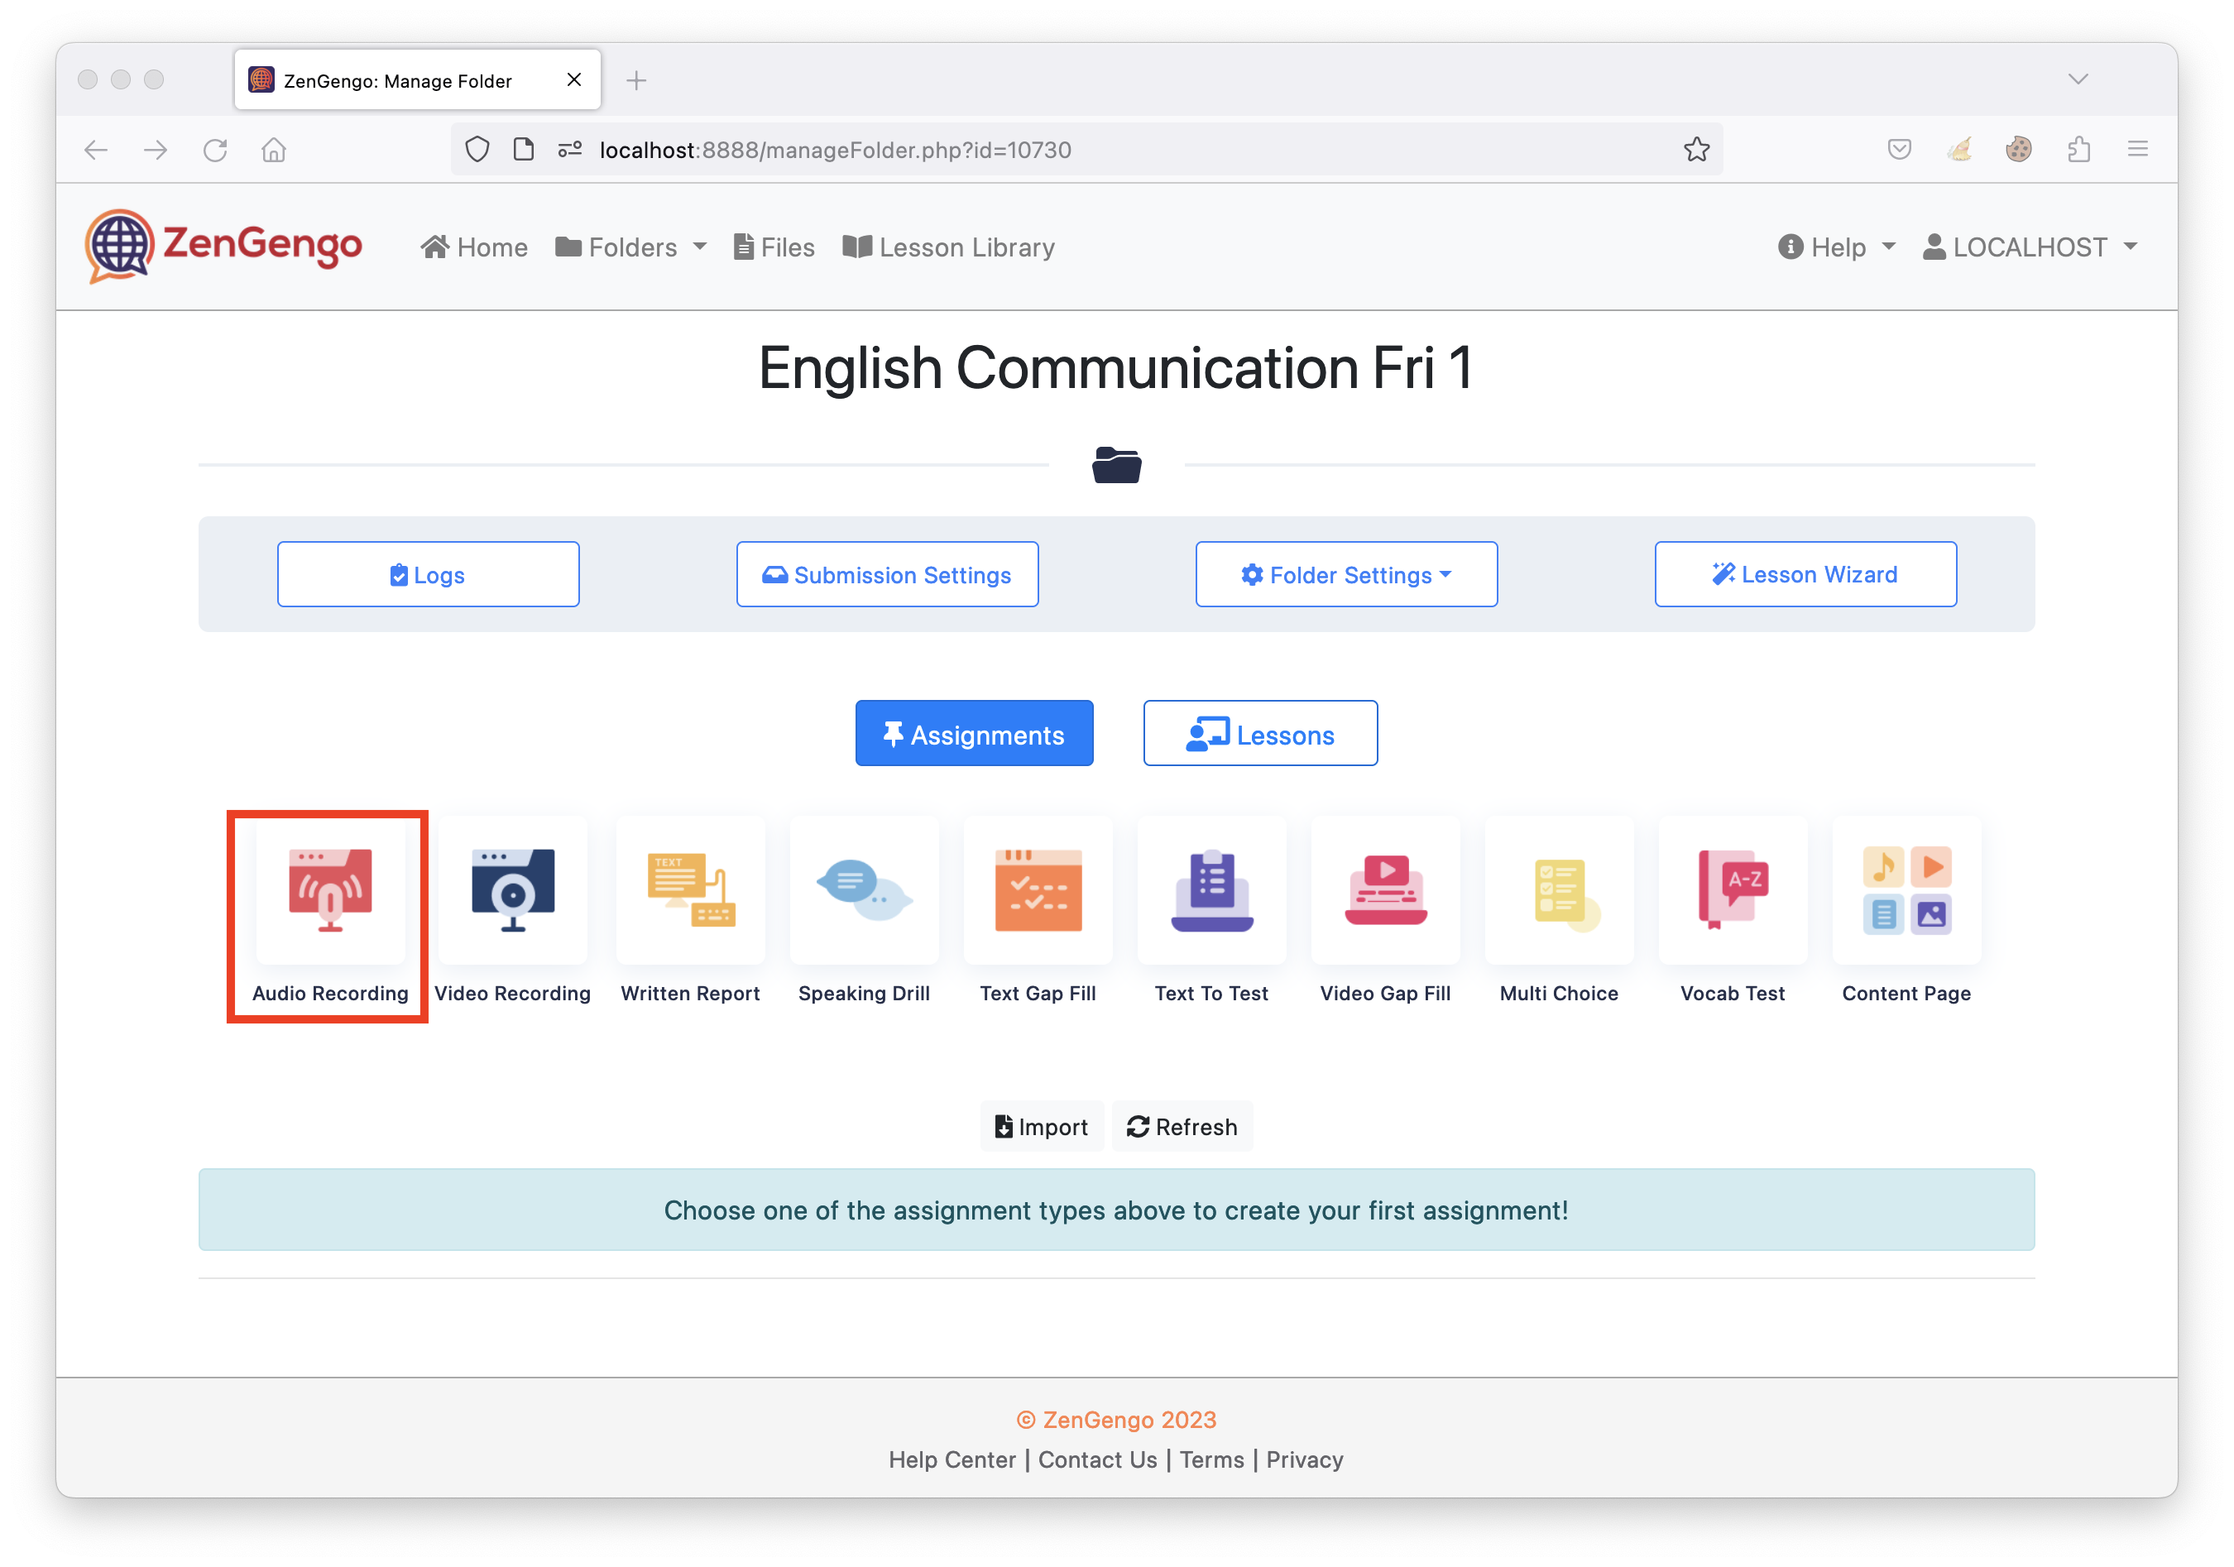Click the Vocab Test icon
The image size is (2234, 1567).
click(x=1733, y=891)
